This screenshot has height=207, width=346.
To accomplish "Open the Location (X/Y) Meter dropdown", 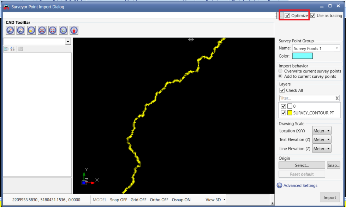I will [x=321, y=130].
